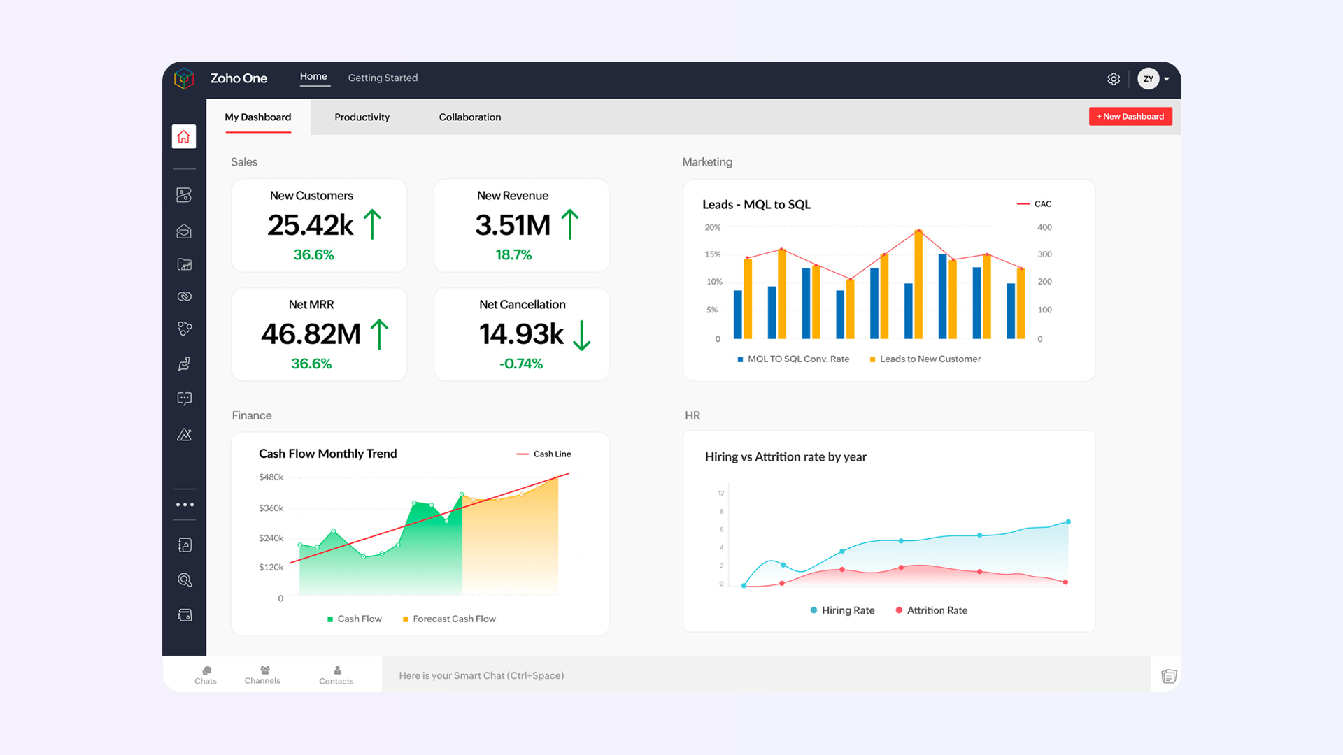Open the Net Cancellation 14.93k card

(x=521, y=334)
